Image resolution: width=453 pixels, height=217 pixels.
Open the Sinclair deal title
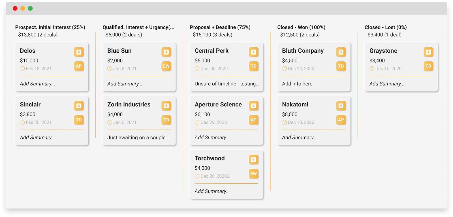pyautogui.click(x=30, y=104)
